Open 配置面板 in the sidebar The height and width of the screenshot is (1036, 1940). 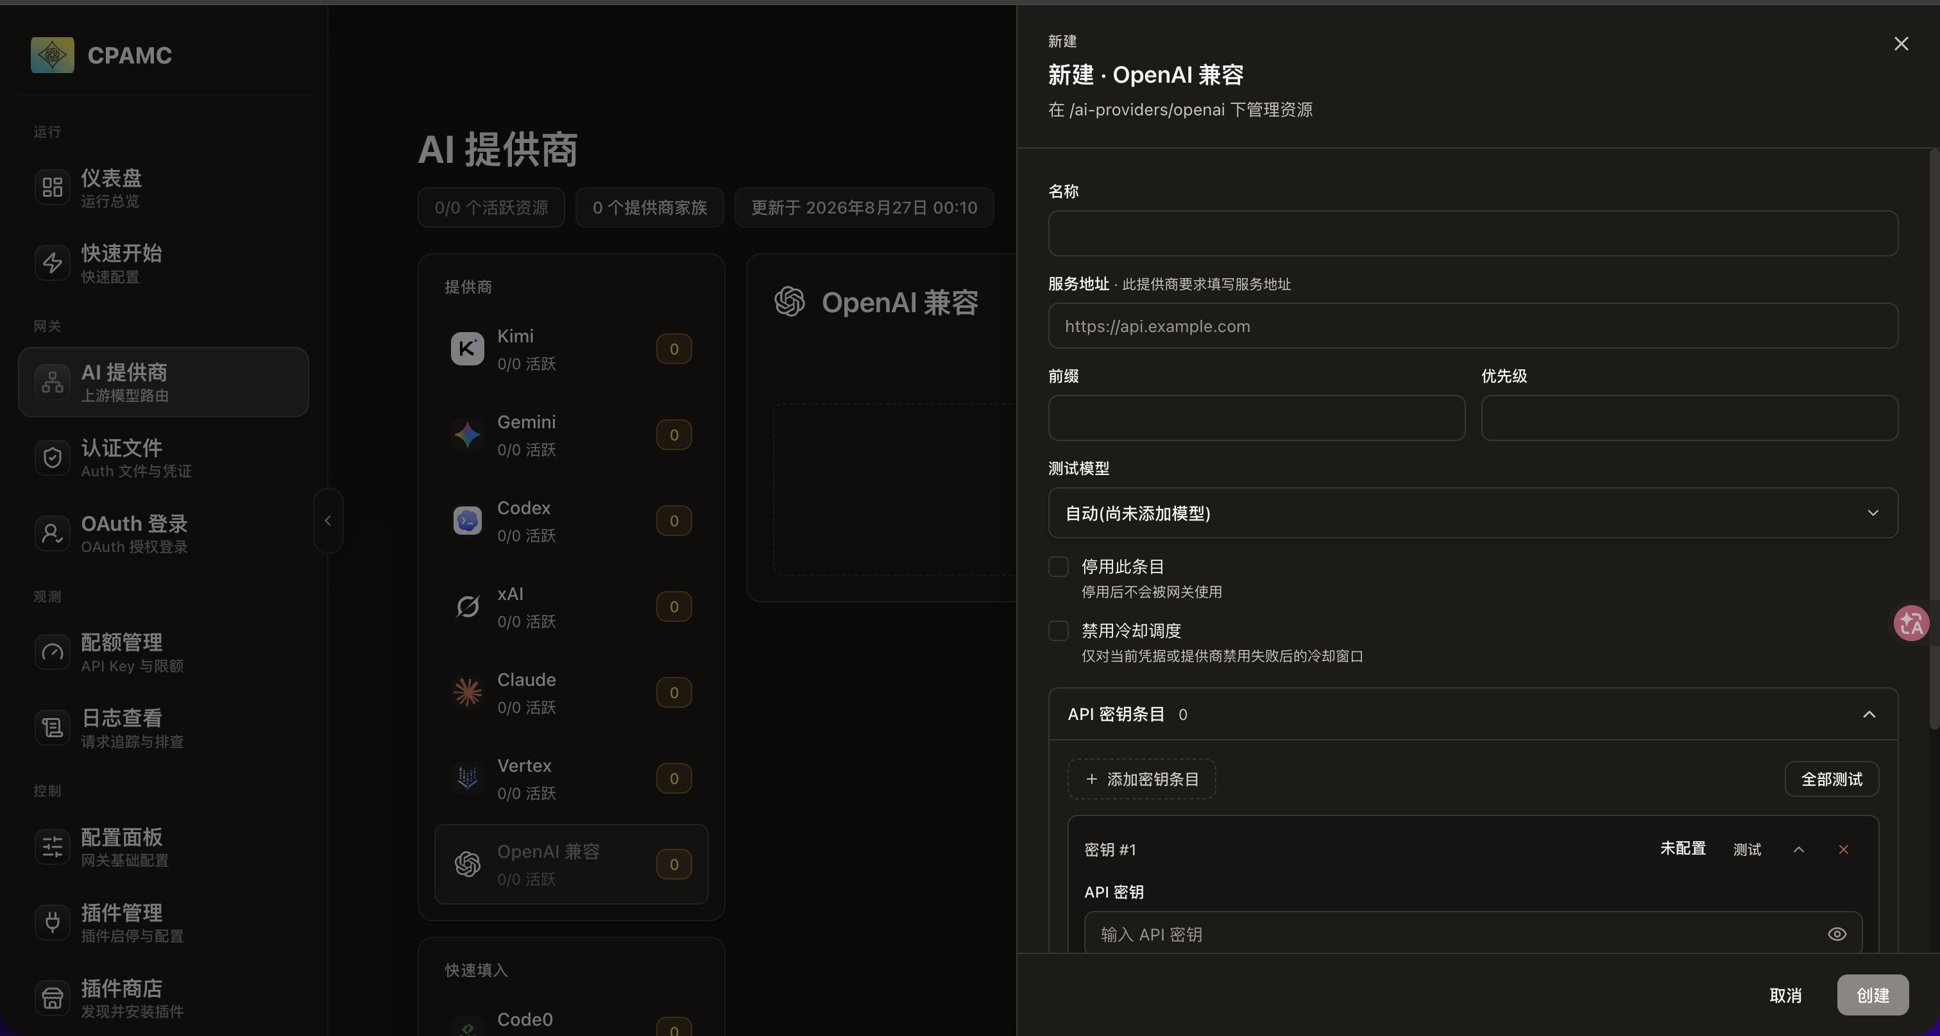(164, 846)
